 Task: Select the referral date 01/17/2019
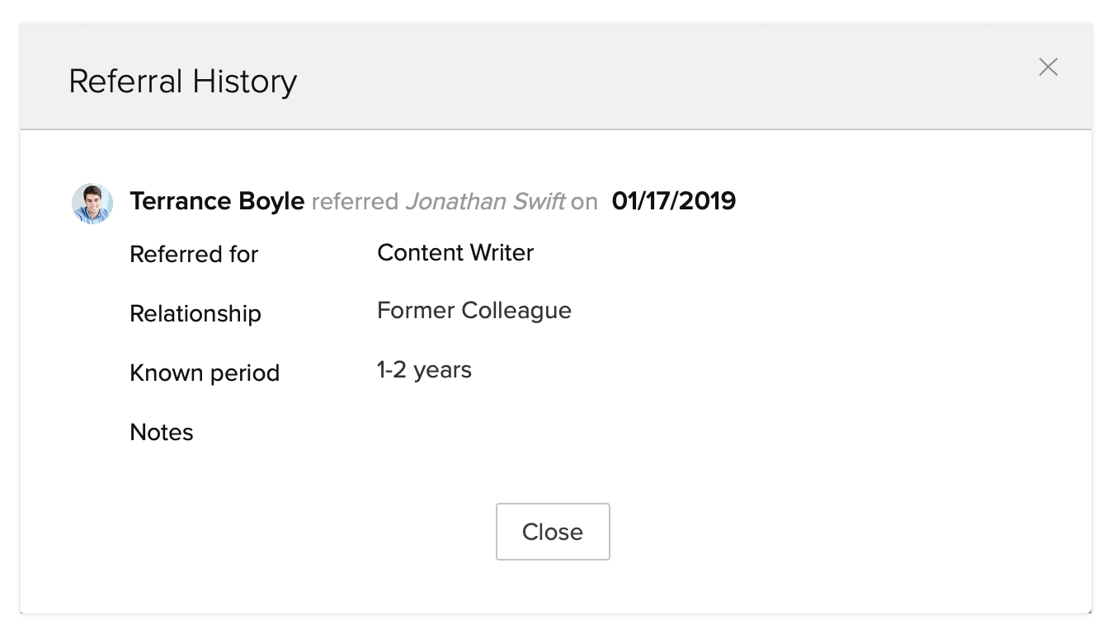pyautogui.click(x=673, y=201)
